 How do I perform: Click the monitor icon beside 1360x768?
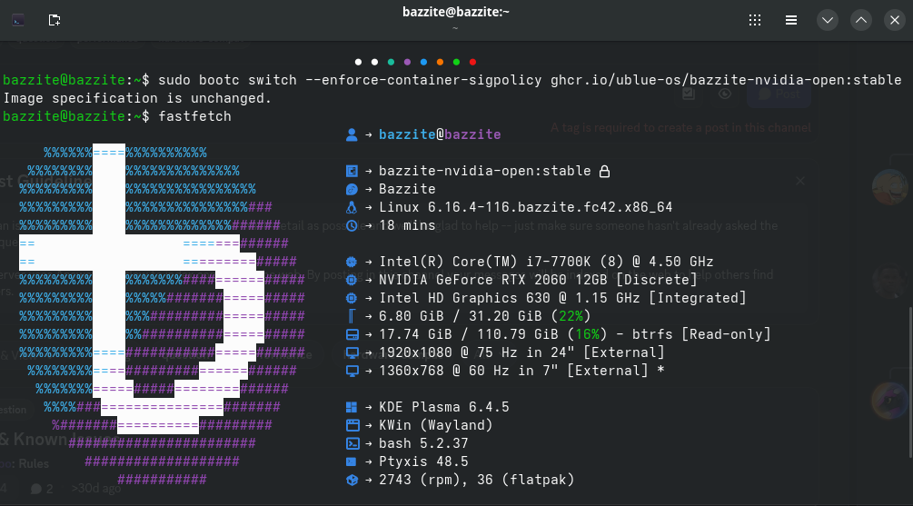click(352, 371)
